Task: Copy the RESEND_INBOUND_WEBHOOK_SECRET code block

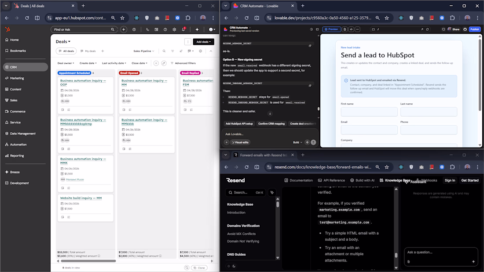Action: 310,86
